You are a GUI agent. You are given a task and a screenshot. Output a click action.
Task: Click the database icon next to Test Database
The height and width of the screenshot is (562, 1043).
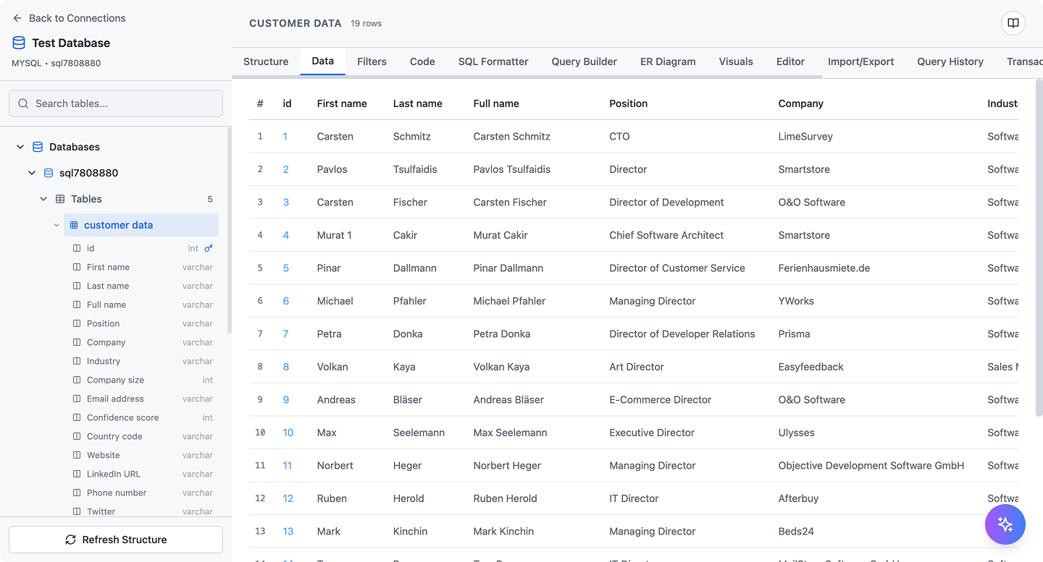18,43
